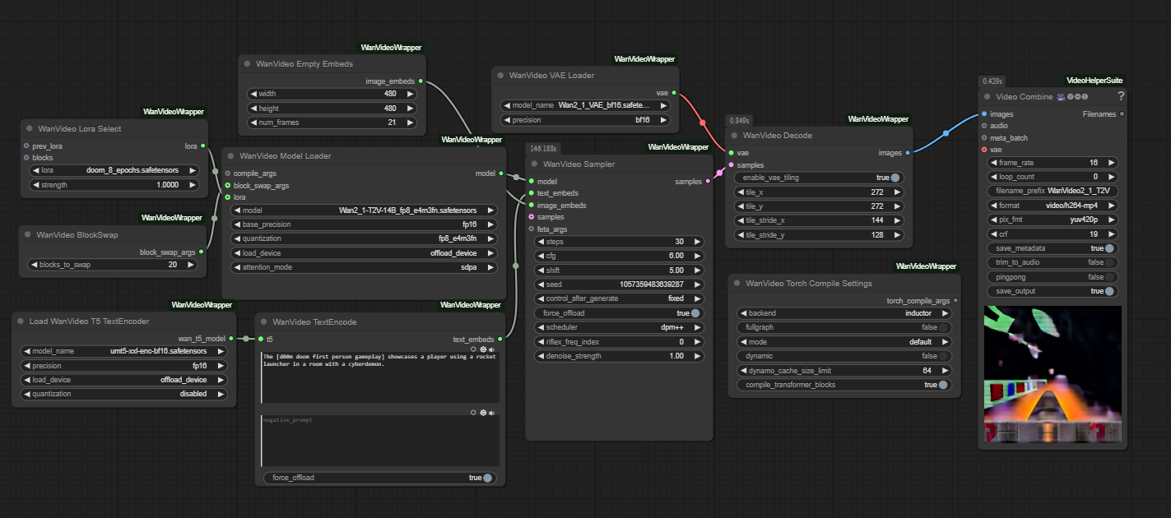
Task: Click the WanVideoWrapper badge above WanVideo Sampler
Action: pyautogui.click(x=678, y=147)
